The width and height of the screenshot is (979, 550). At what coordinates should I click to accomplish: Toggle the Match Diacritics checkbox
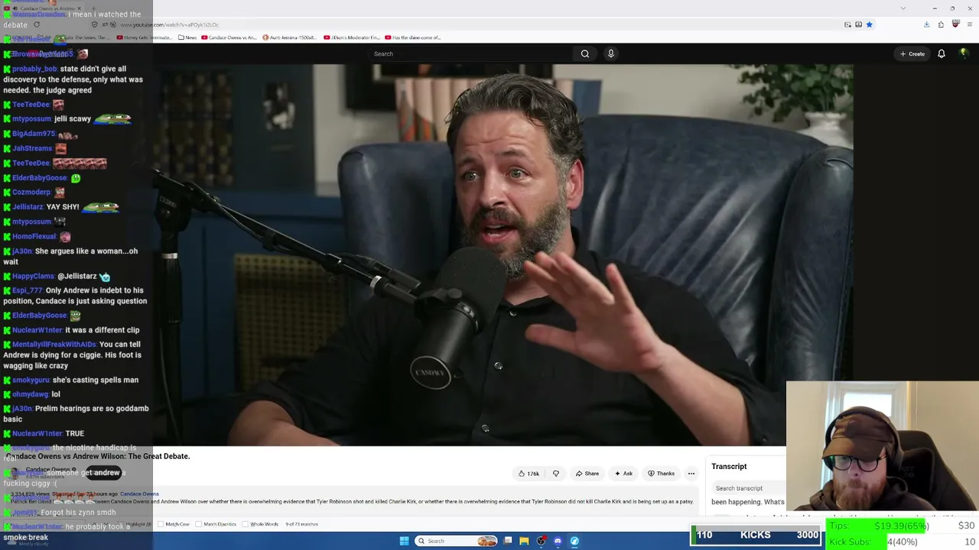pos(199,524)
